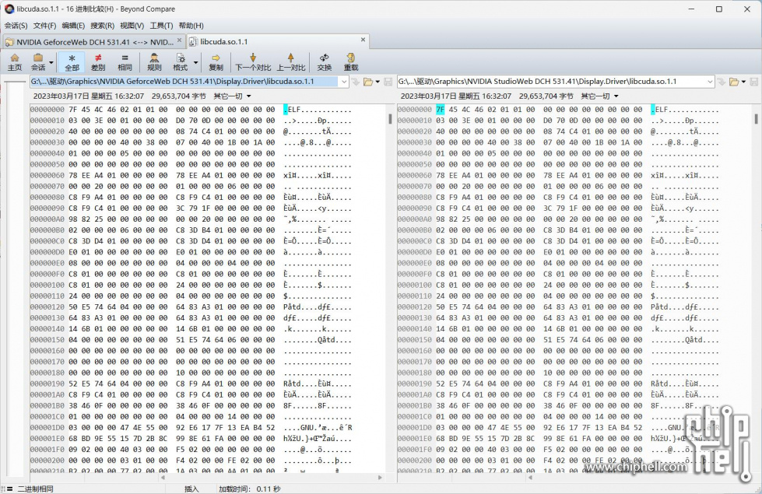762x494 pixels.
Task: Open the 会话(S) menu
Action: click(16, 26)
